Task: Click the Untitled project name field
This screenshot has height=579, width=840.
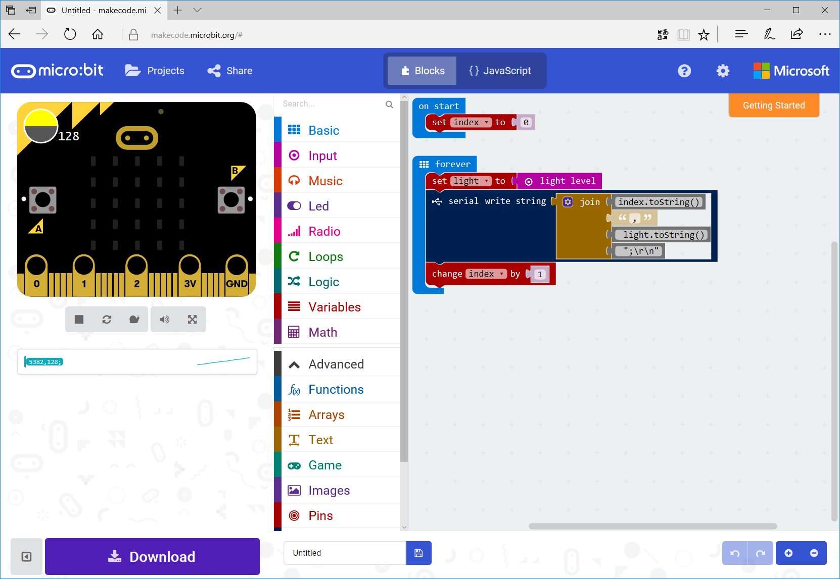Action: (x=344, y=553)
